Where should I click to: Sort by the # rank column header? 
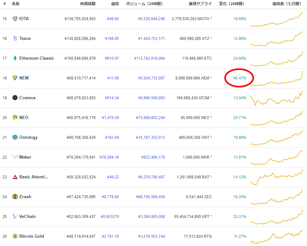click(x=5, y=4)
